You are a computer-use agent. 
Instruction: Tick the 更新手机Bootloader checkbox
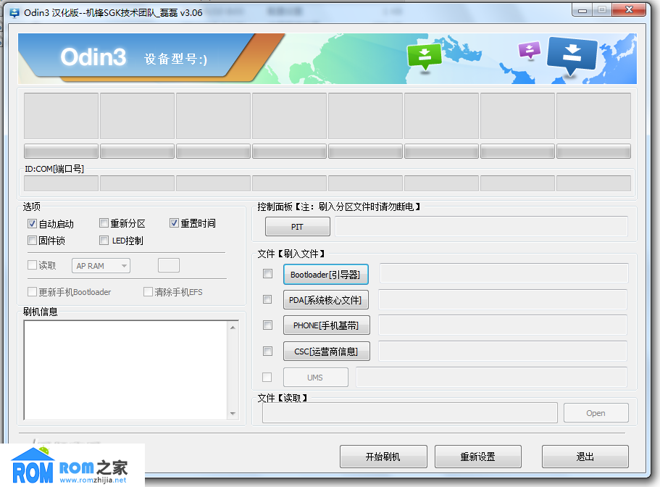(32, 292)
